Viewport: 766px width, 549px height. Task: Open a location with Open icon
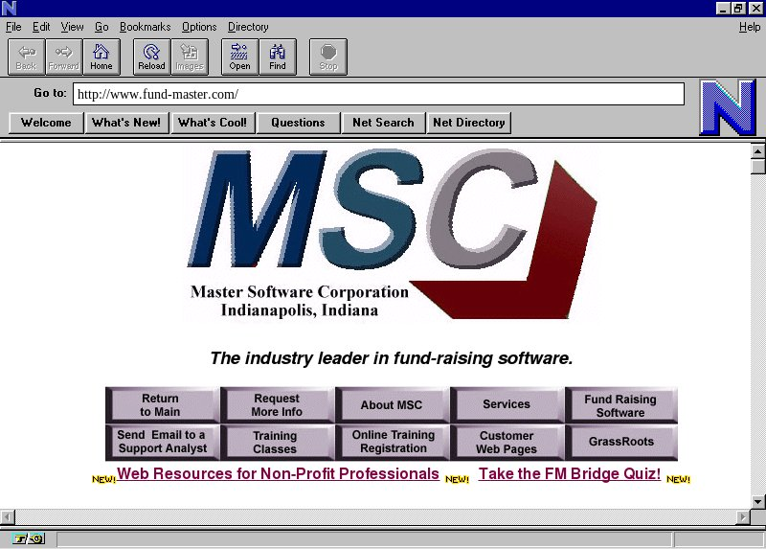coord(239,57)
